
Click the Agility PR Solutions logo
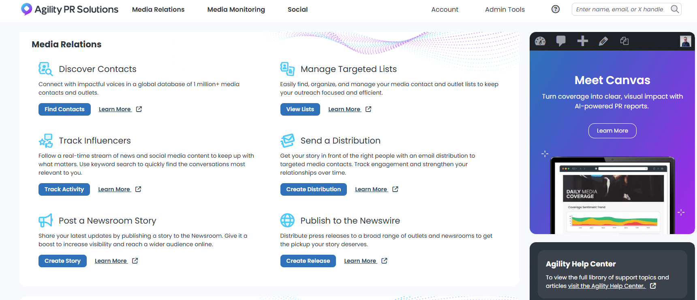point(70,9)
